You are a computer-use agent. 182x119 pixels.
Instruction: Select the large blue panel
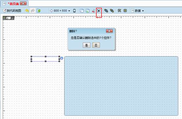pyautogui.click(x=121, y=86)
